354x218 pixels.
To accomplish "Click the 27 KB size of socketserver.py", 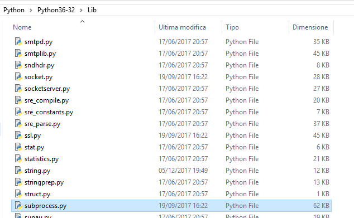I will (x=321, y=89).
